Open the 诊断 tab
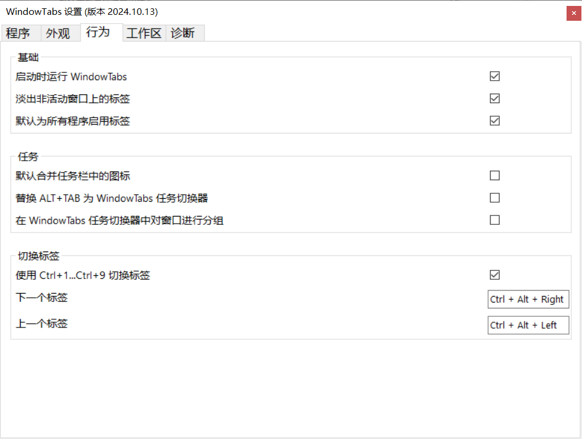This screenshot has width=582, height=439. pos(185,33)
